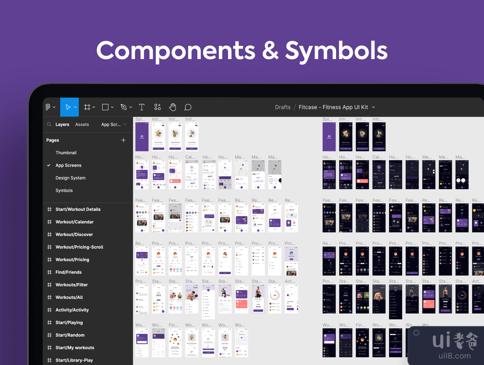Screen dimensions: 484x365
Task: Open the Resources components tool
Action: click(x=157, y=107)
